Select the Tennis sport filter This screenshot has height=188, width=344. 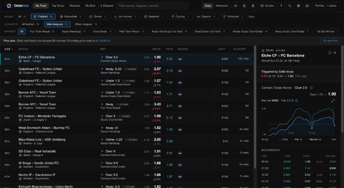tap(98, 17)
